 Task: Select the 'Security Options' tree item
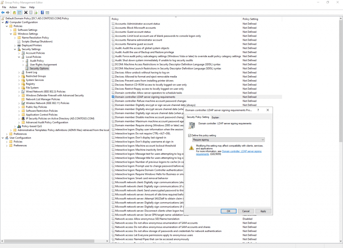tap(39, 68)
